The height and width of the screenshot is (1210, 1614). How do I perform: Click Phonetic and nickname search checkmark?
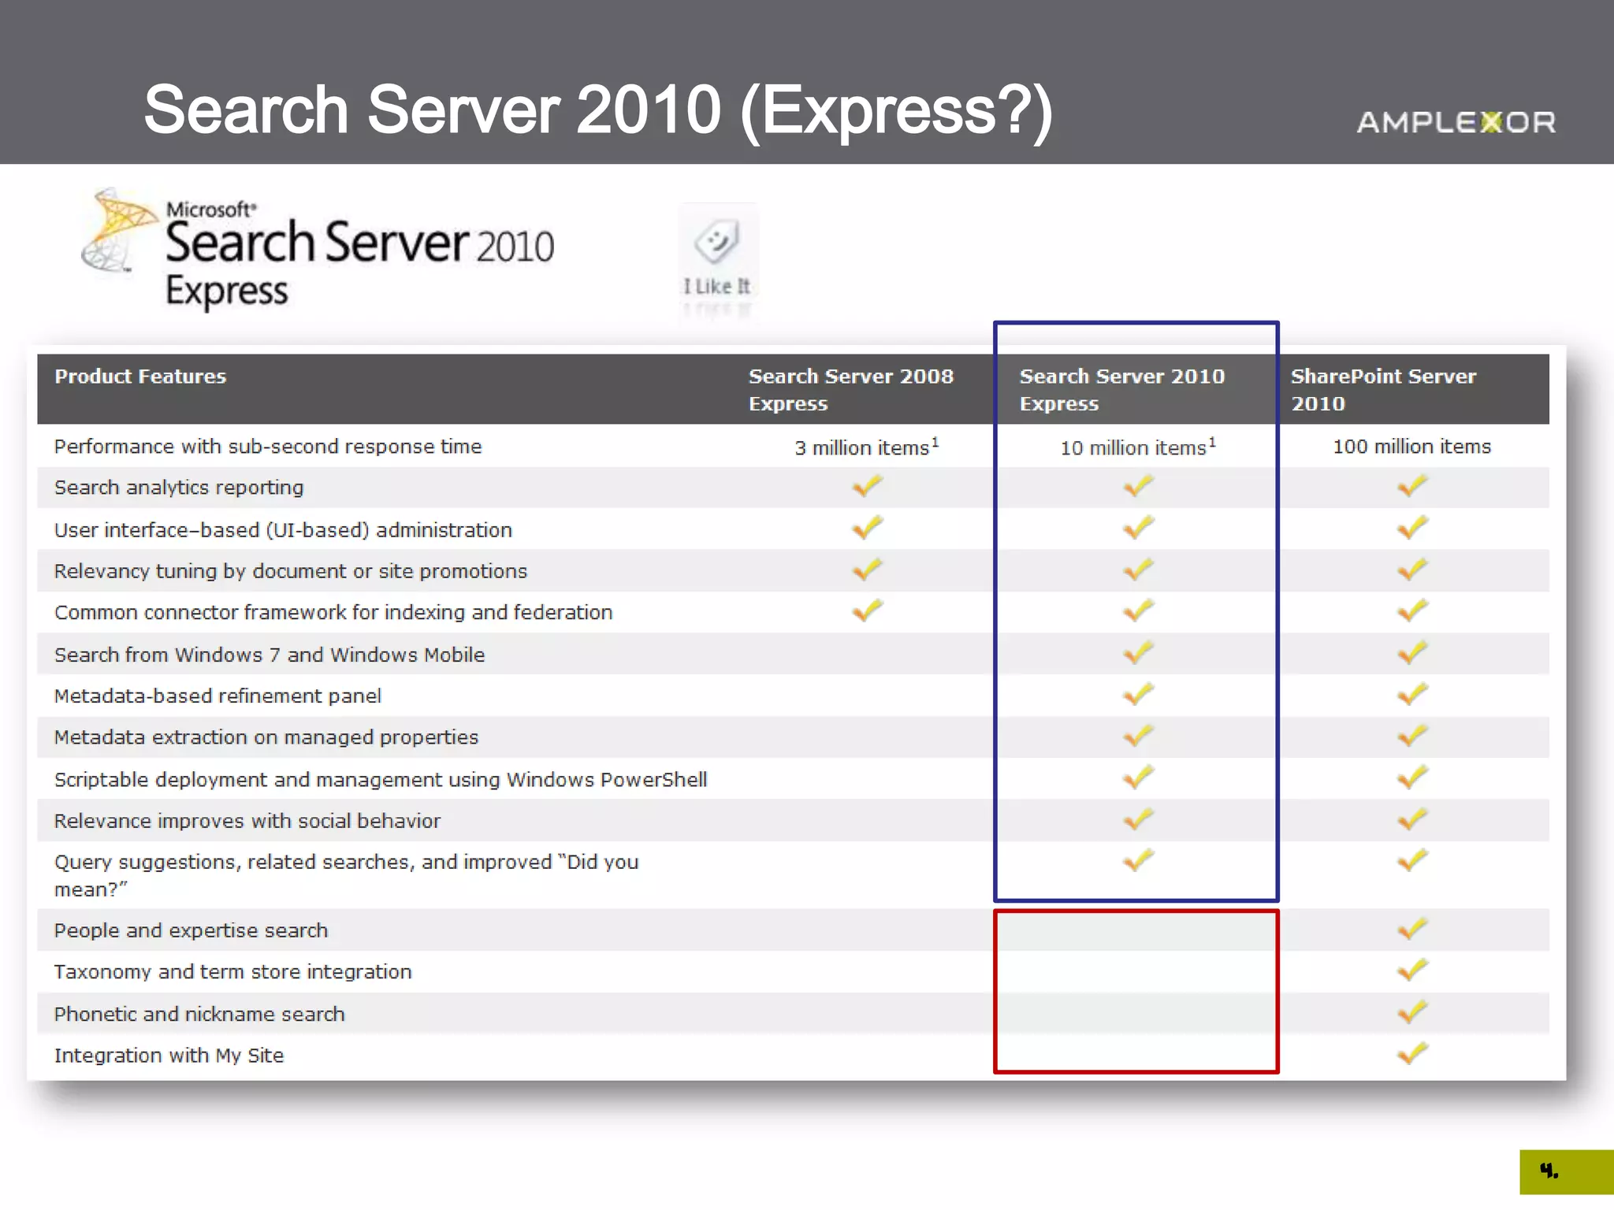click(1412, 1011)
